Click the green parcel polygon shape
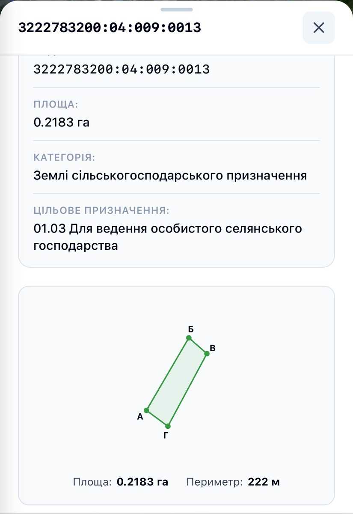The height and width of the screenshot is (514, 353). [177, 382]
